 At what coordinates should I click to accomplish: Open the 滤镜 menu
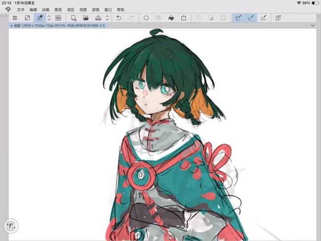(95, 9)
